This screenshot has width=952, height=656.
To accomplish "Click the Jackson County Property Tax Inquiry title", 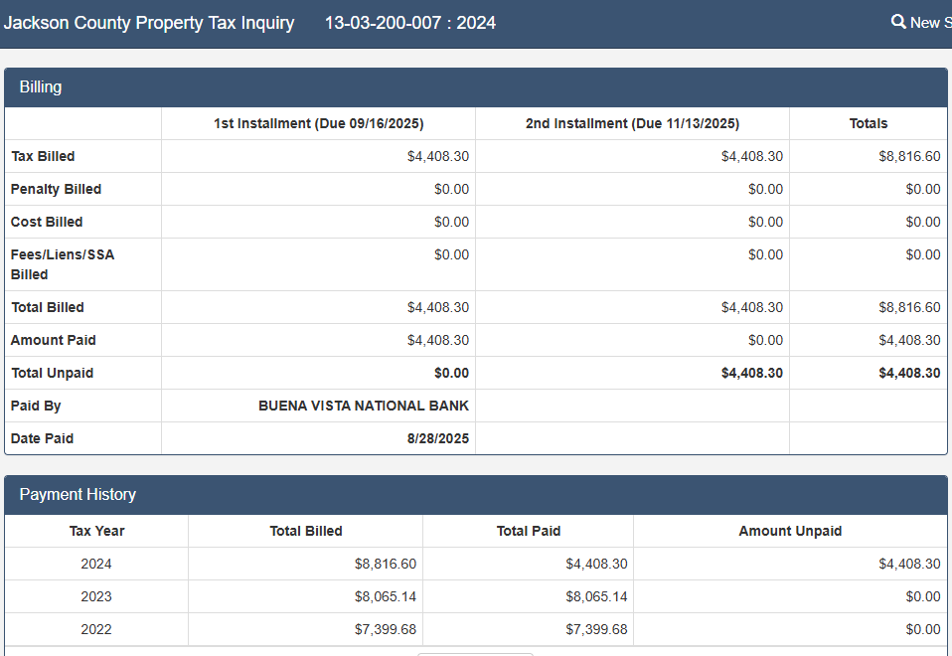I will (x=149, y=22).
